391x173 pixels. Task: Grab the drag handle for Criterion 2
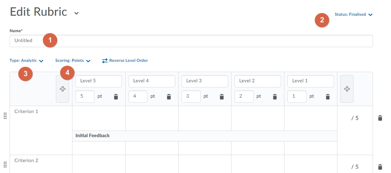(5, 165)
